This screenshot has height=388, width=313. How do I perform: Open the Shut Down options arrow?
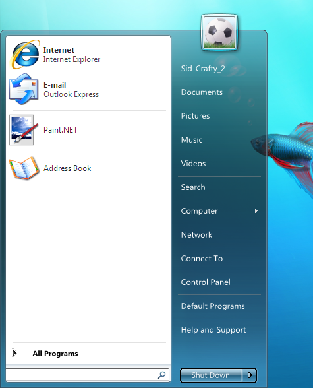[x=250, y=375]
